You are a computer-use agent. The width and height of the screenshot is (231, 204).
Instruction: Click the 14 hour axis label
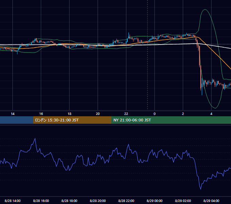point(13,114)
